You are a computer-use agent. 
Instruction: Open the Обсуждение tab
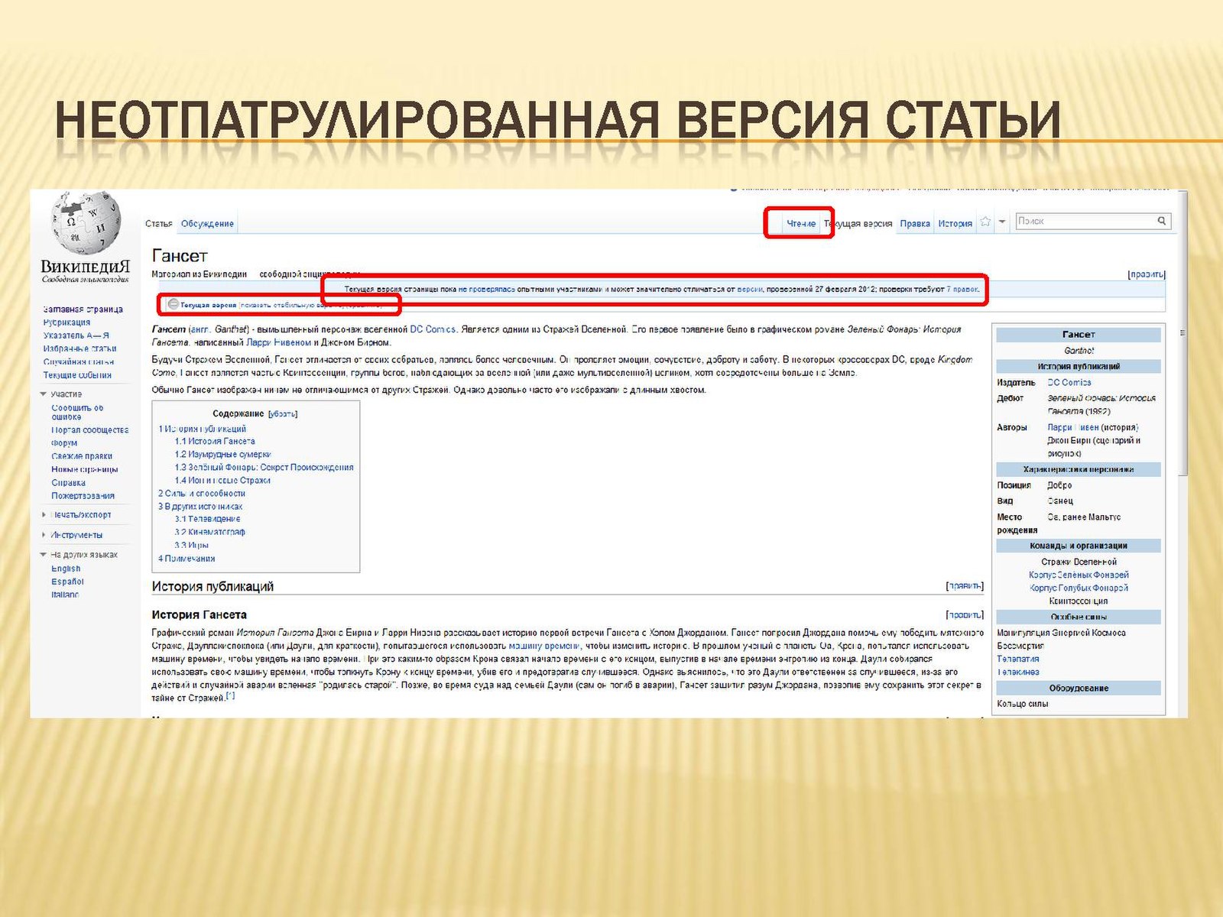click(207, 224)
